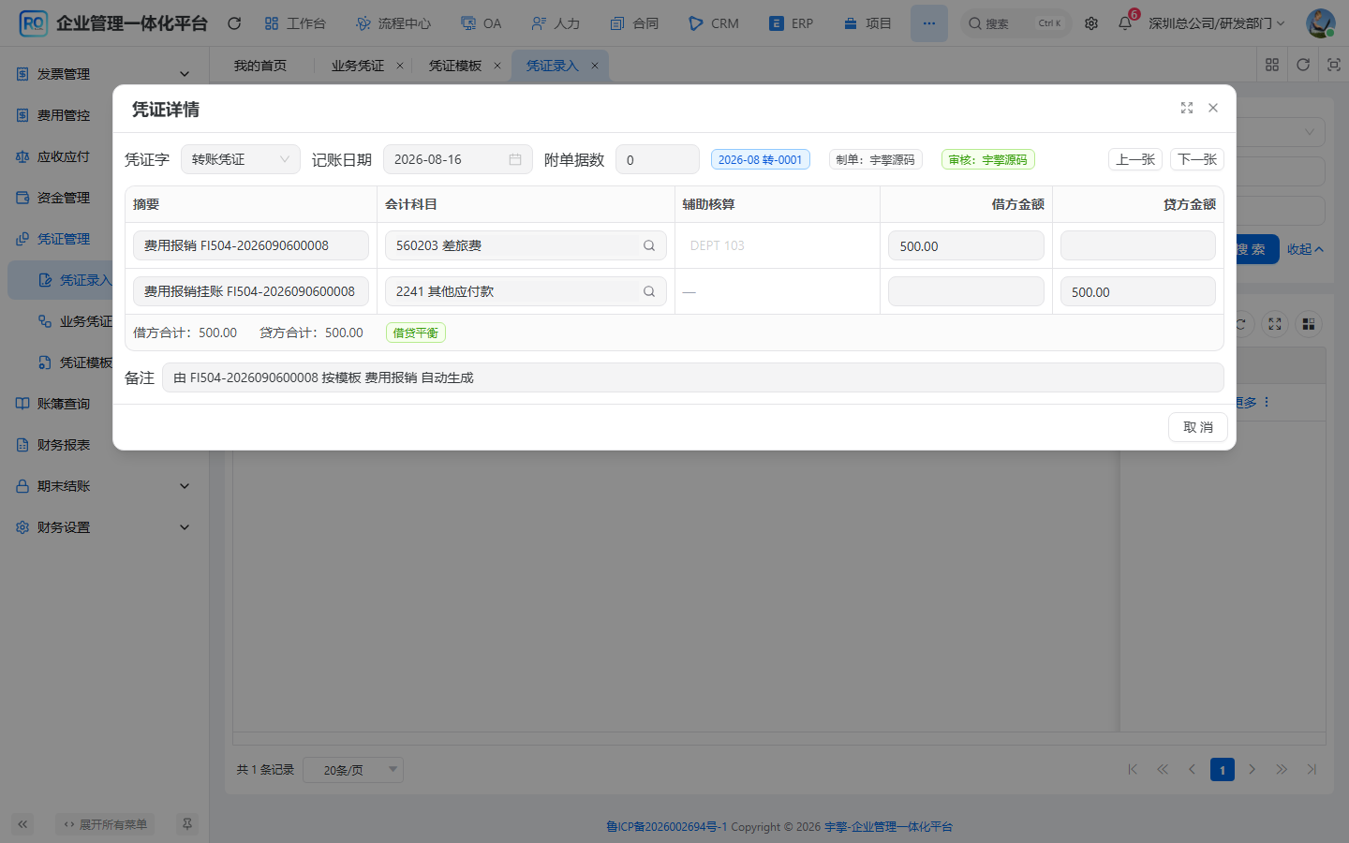This screenshot has width=1349, height=843.
Task: Open the 20条/页 page size dropdown
Action: pos(353,770)
